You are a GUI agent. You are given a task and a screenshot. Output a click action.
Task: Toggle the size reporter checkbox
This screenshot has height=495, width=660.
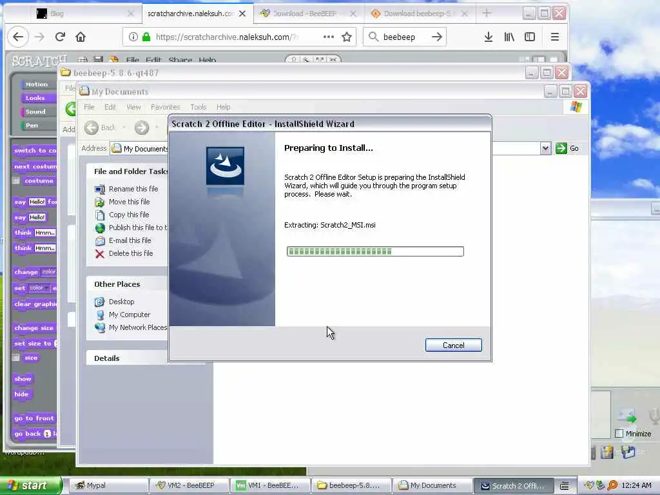click(16, 357)
